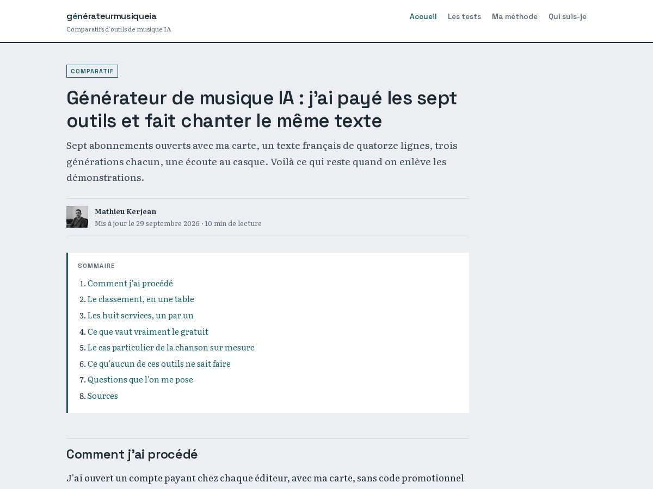Open the Qui suis-je page
Viewport: 653px width, 489px height.
point(568,17)
